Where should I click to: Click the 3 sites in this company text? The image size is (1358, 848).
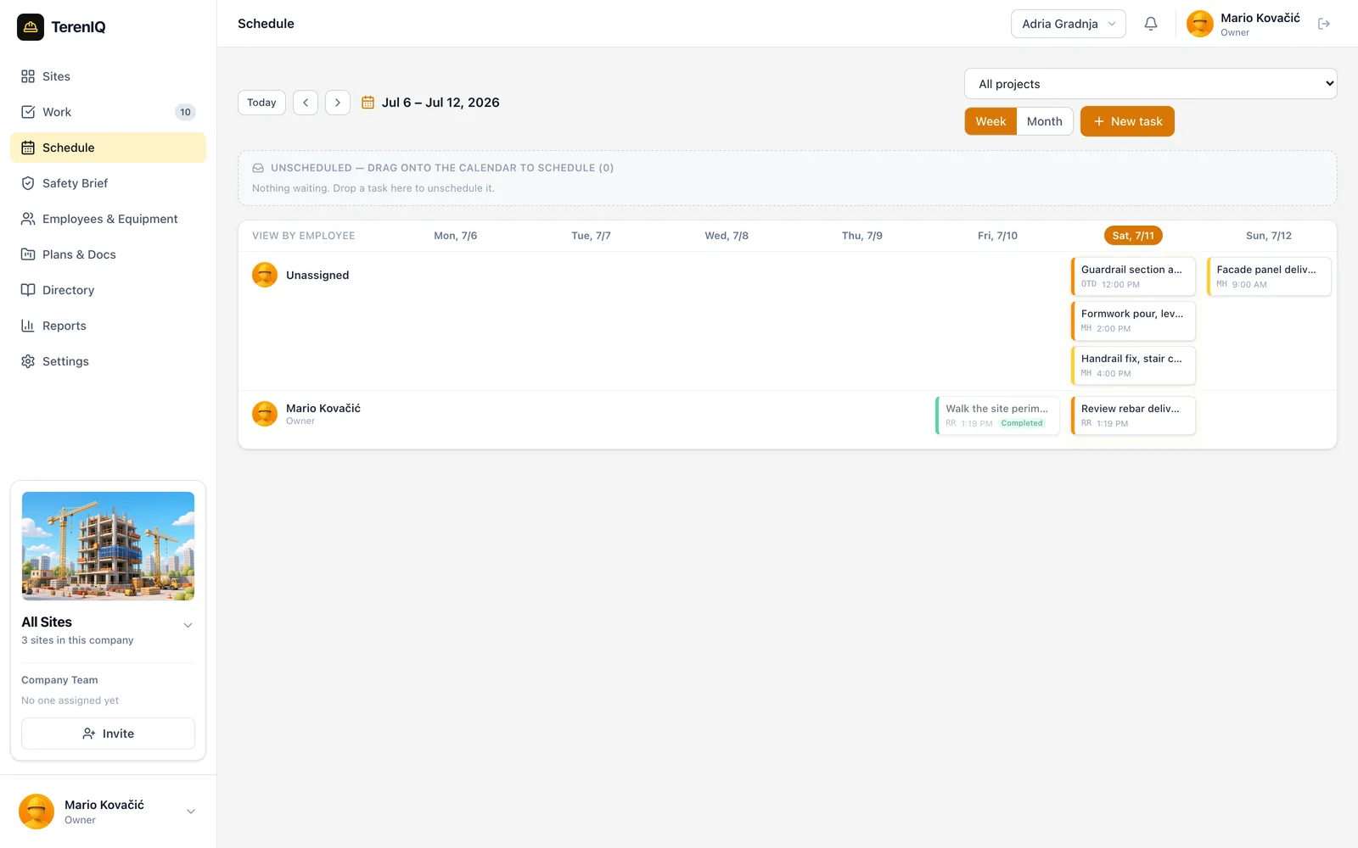pyautogui.click(x=77, y=640)
